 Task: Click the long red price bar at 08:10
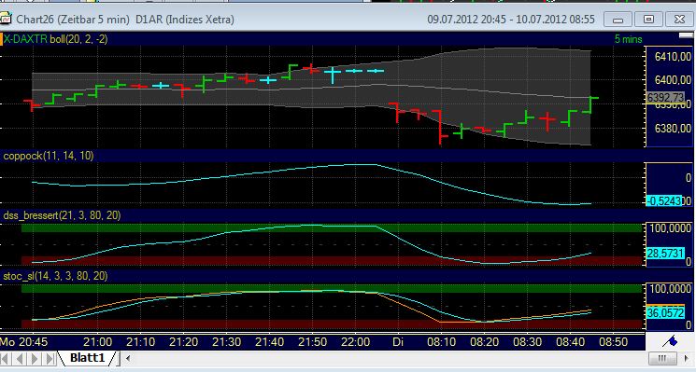[439, 127]
